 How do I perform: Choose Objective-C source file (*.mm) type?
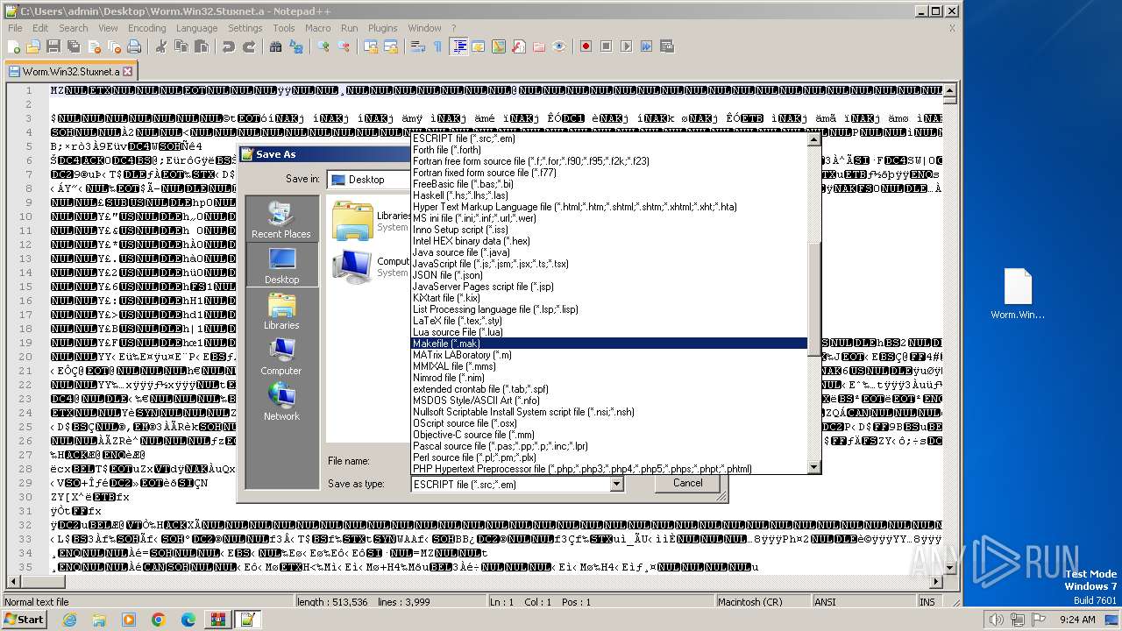[x=609, y=435]
